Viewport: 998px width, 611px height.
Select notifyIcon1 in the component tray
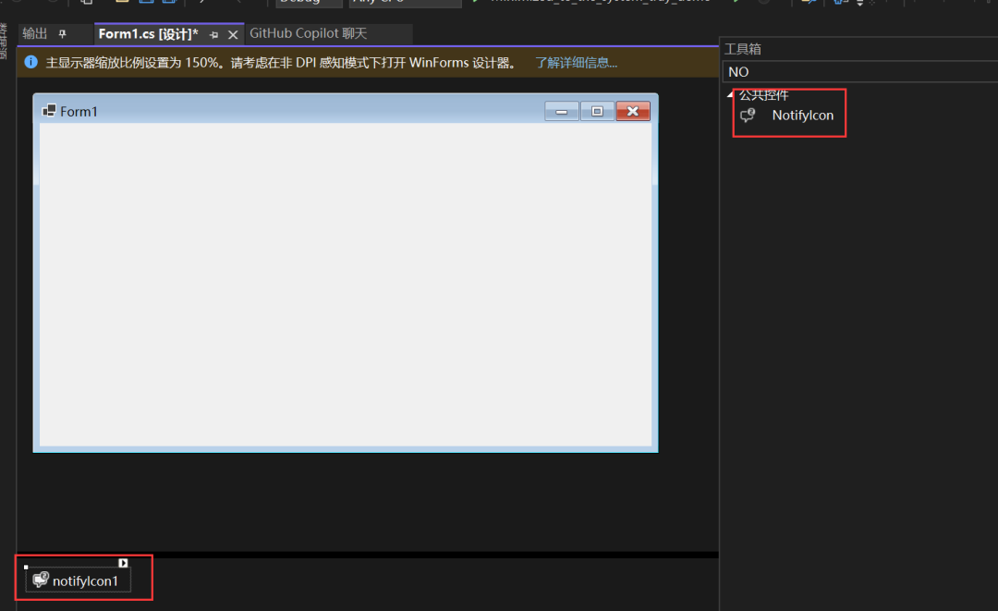click(x=79, y=580)
